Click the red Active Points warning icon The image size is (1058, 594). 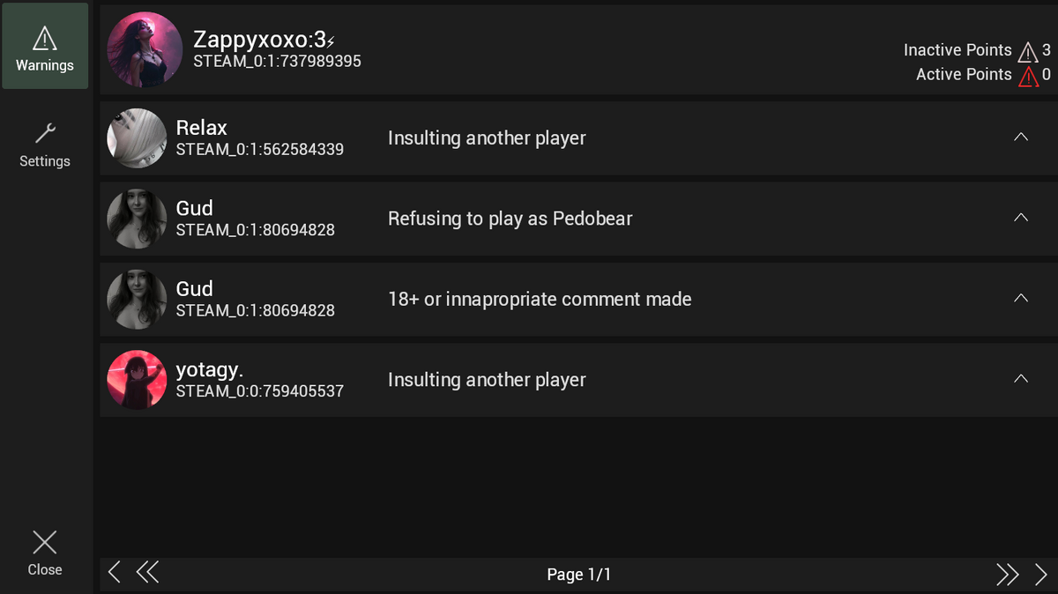pyautogui.click(x=1028, y=76)
